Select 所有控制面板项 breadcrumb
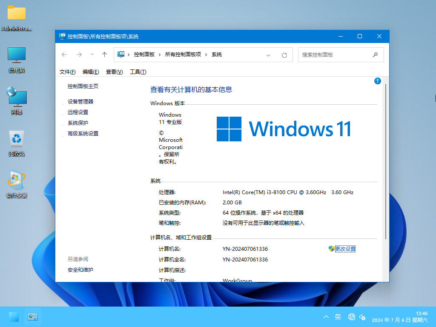 (183, 54)
